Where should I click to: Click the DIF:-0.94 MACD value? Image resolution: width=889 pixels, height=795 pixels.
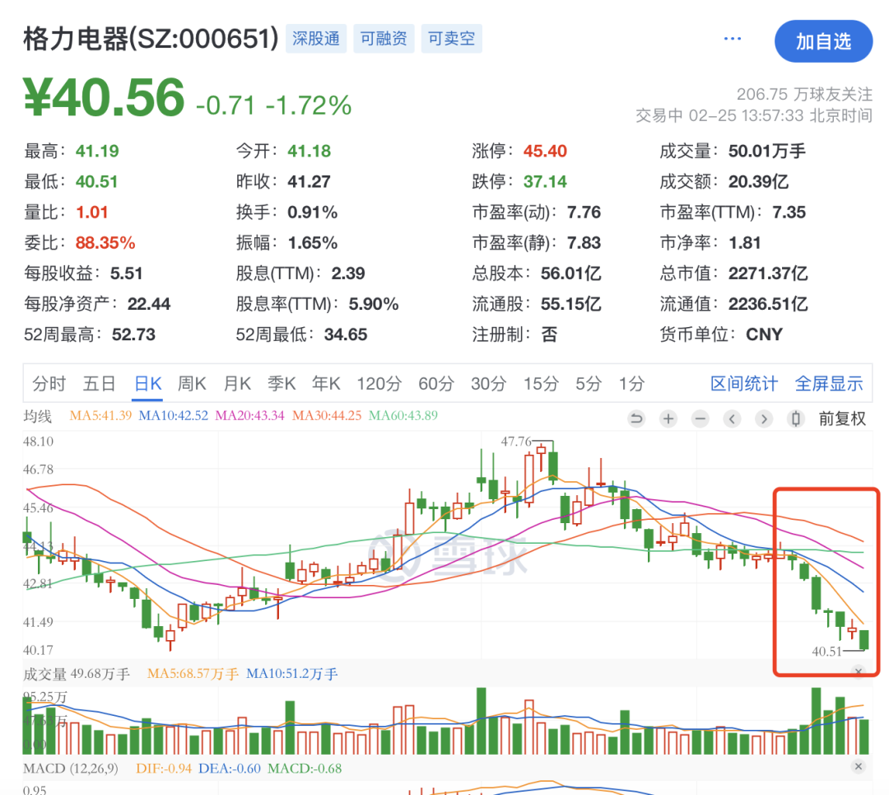pyautogui.click(x=164, y=769)
